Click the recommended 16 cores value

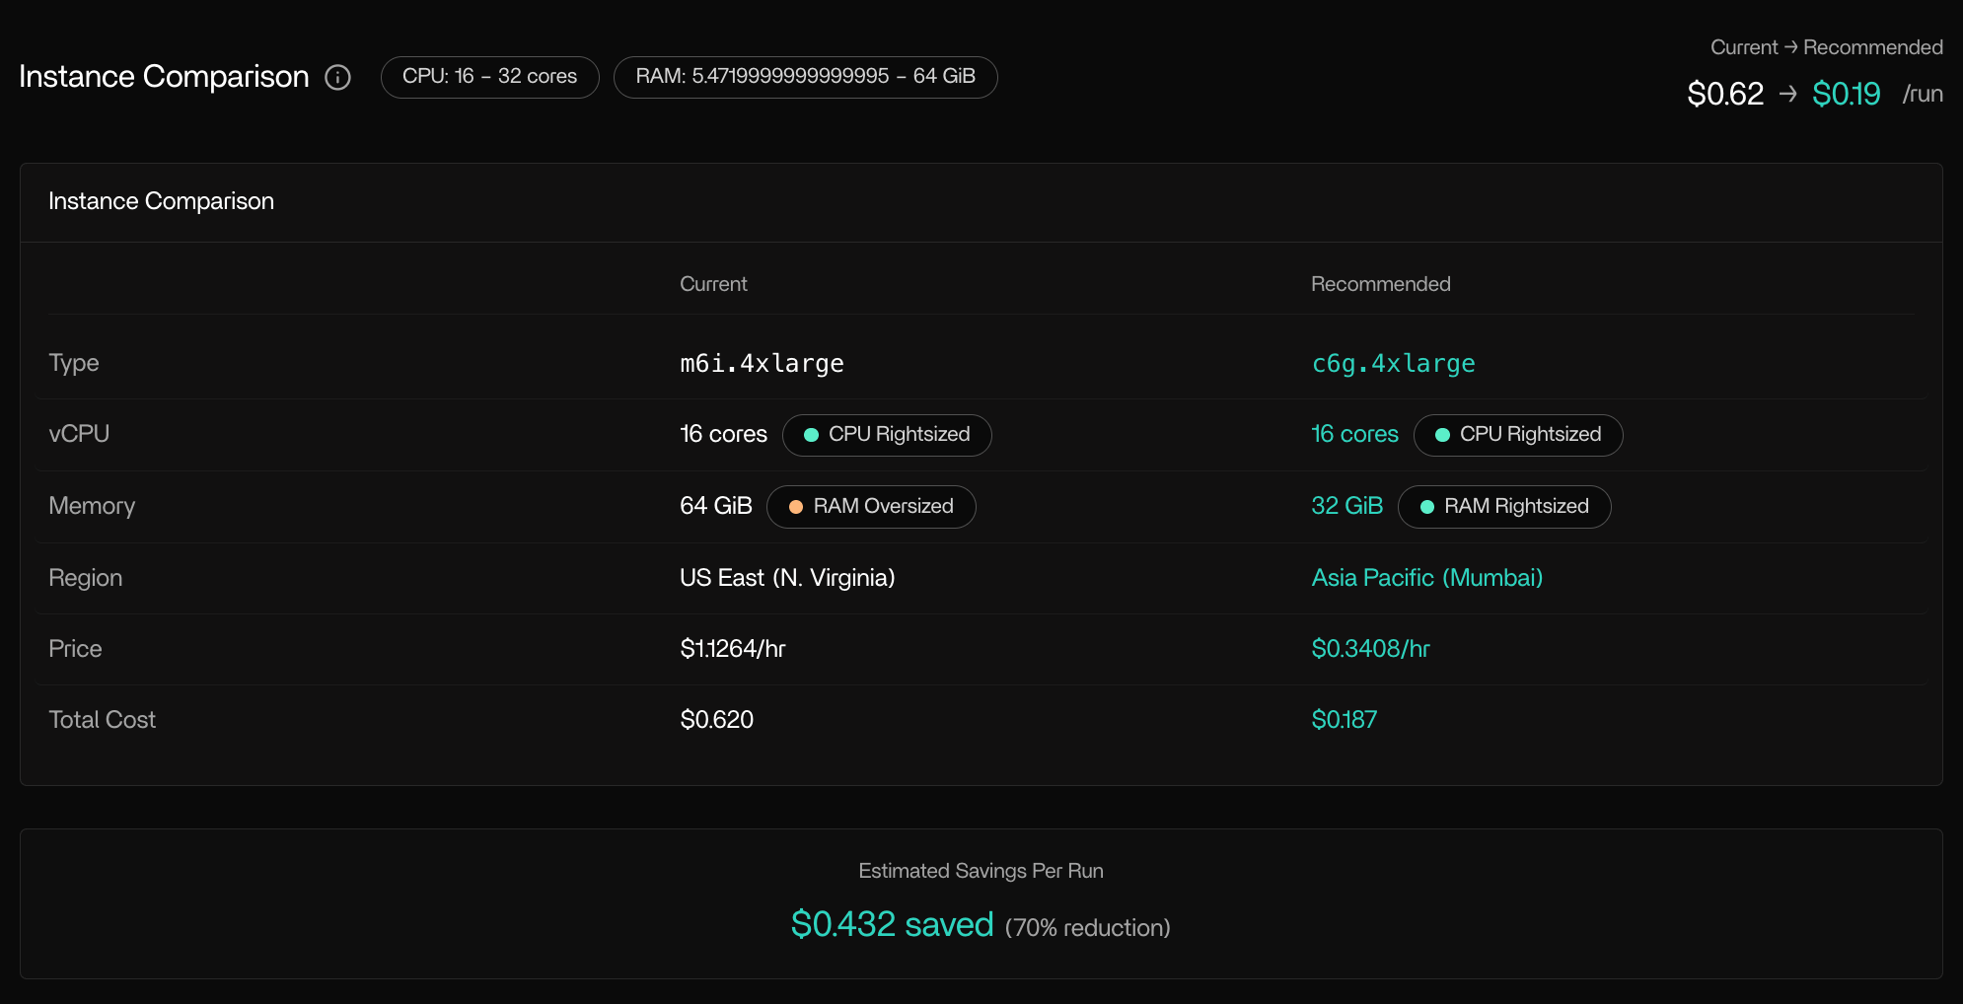[x=1354, y=435]
